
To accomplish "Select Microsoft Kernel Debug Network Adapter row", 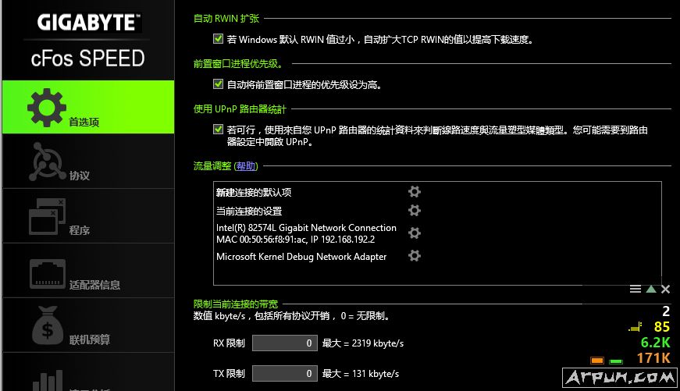I will pyautogui.click(x=301, y=257).
